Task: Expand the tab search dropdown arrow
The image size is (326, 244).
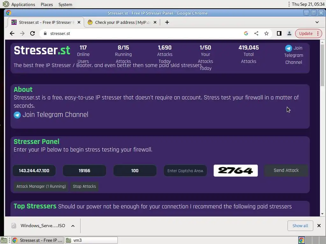Action: tap(317, 22)
